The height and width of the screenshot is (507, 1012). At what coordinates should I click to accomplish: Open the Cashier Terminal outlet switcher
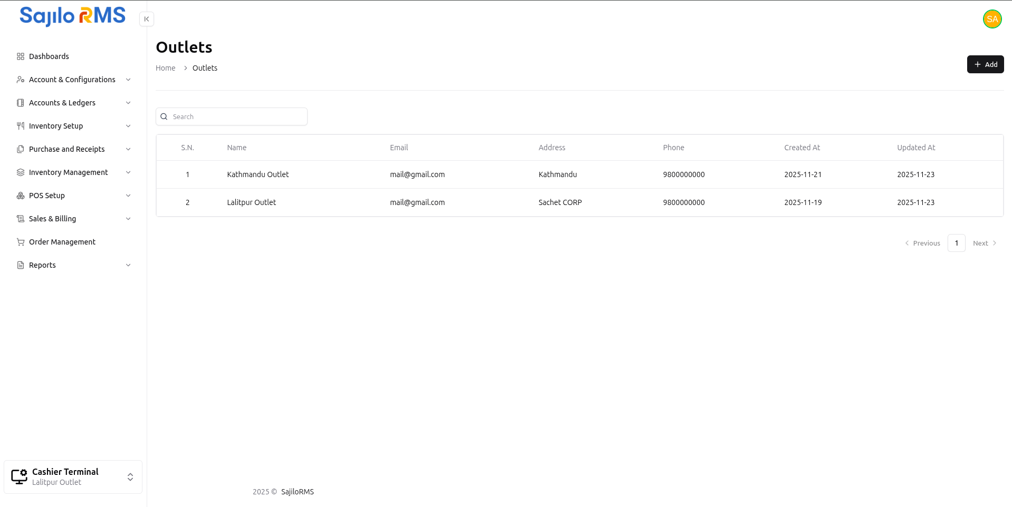click(x=130, y=477)
